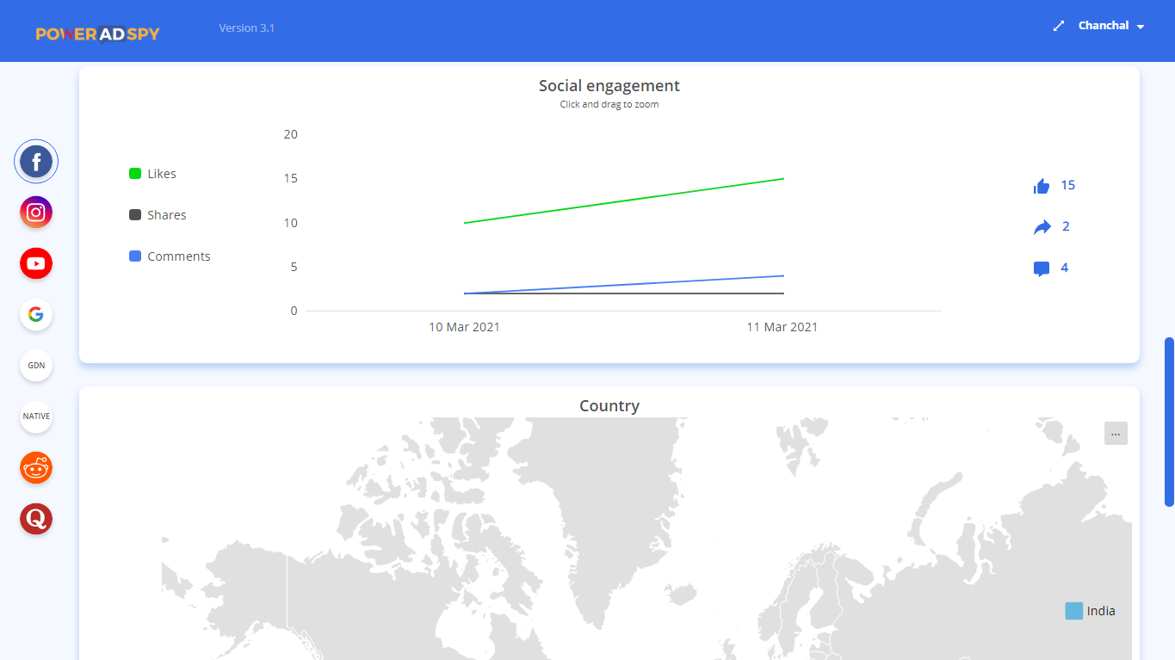
Task: Open the Facebook ads platform icon
Action: [36, 161]
